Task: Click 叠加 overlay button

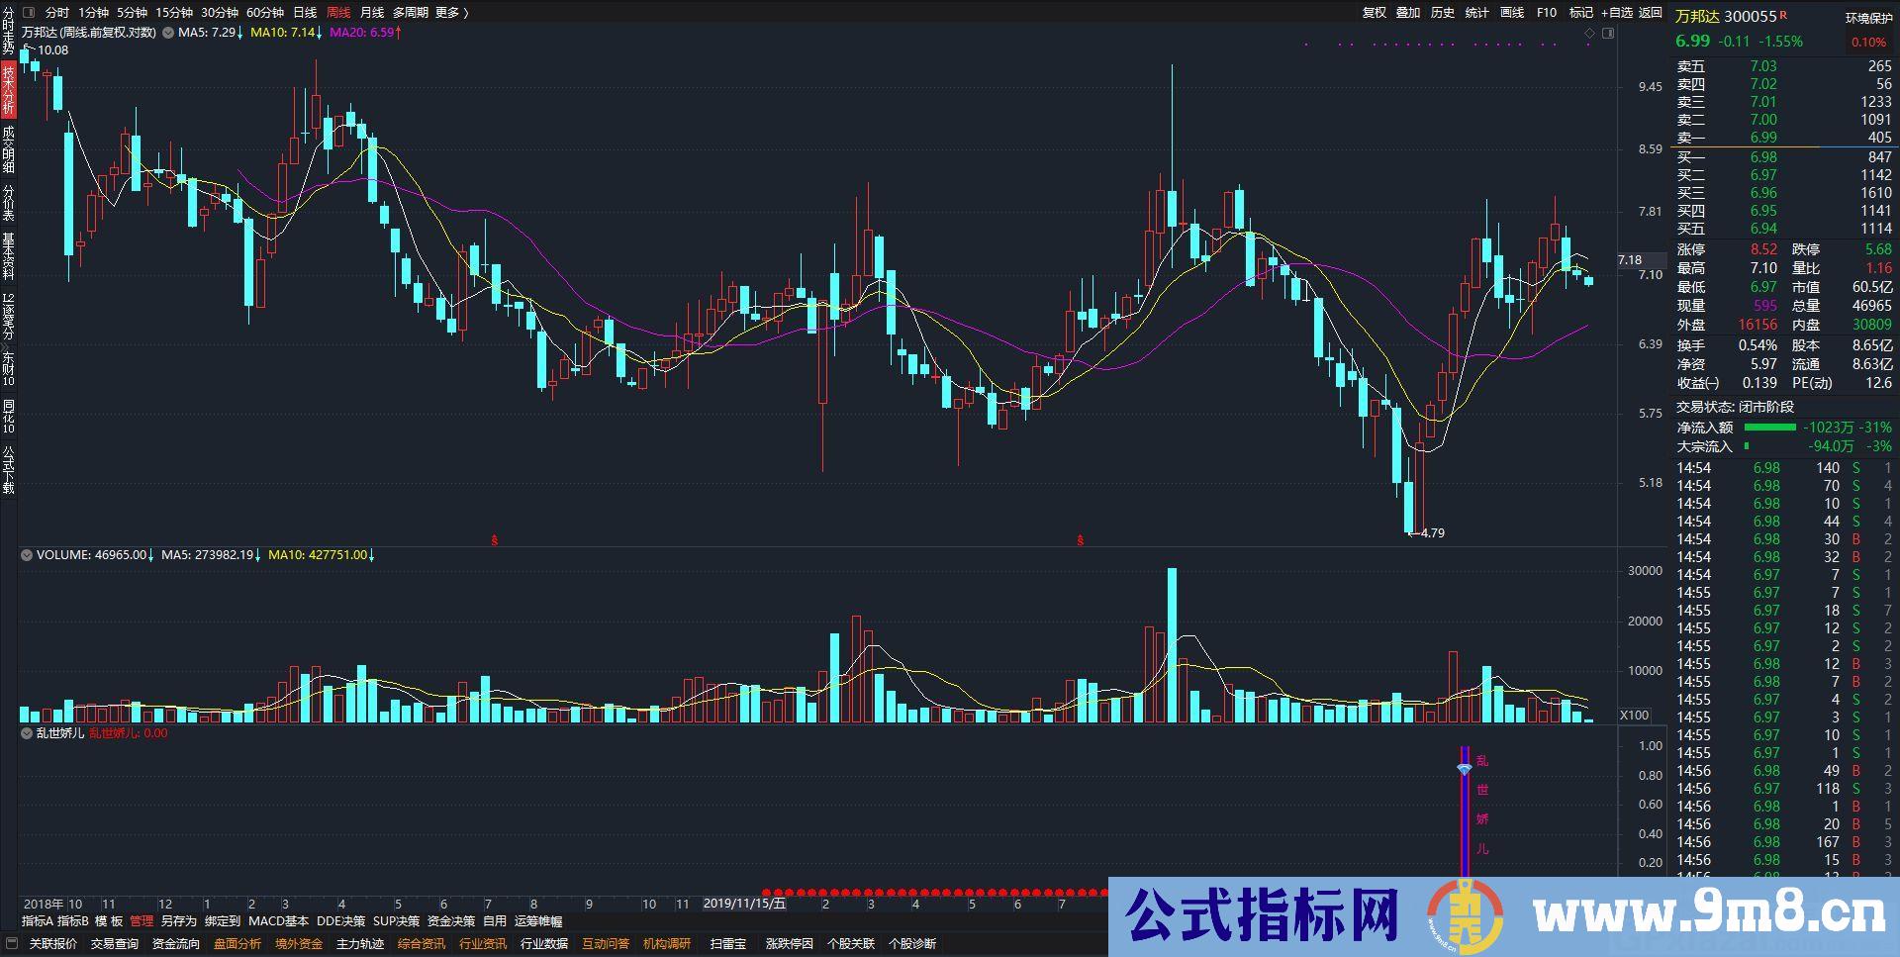Action: tap(1408, 13)
